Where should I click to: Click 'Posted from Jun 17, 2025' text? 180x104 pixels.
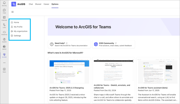[149, 90]
